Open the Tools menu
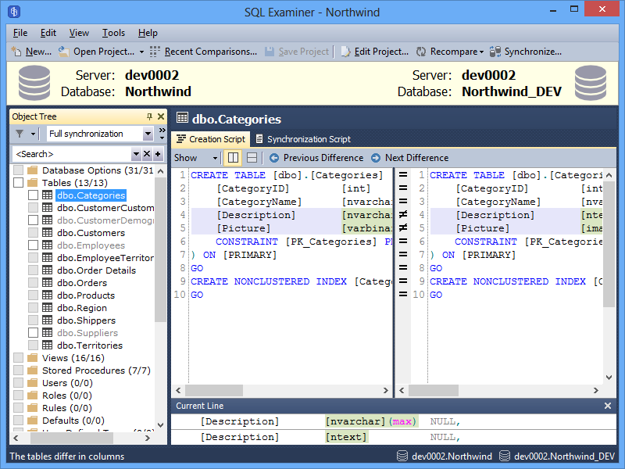This screenshot has width=625, height=469. click(x=113, y=33)
